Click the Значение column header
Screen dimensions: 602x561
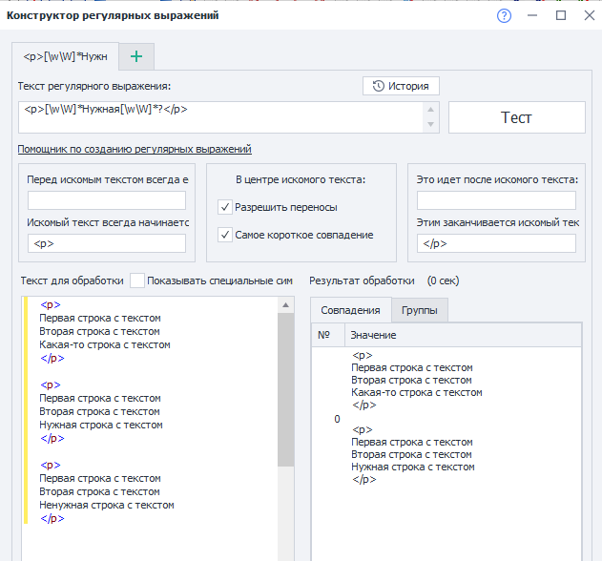pos(463,335)
